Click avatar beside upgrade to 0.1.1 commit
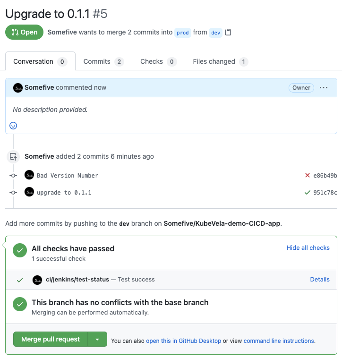 29,192
